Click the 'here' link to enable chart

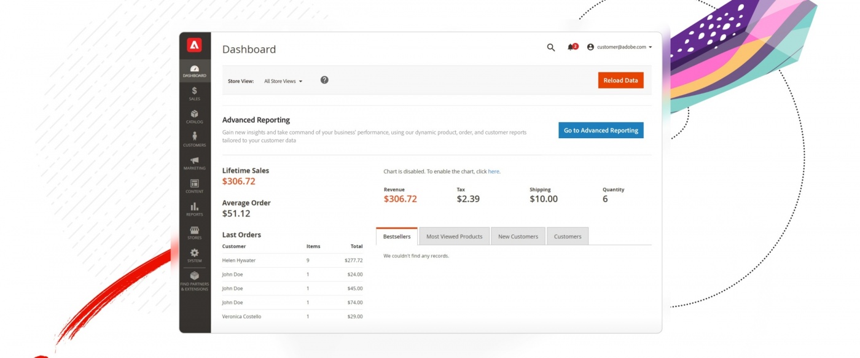[493, 171]
